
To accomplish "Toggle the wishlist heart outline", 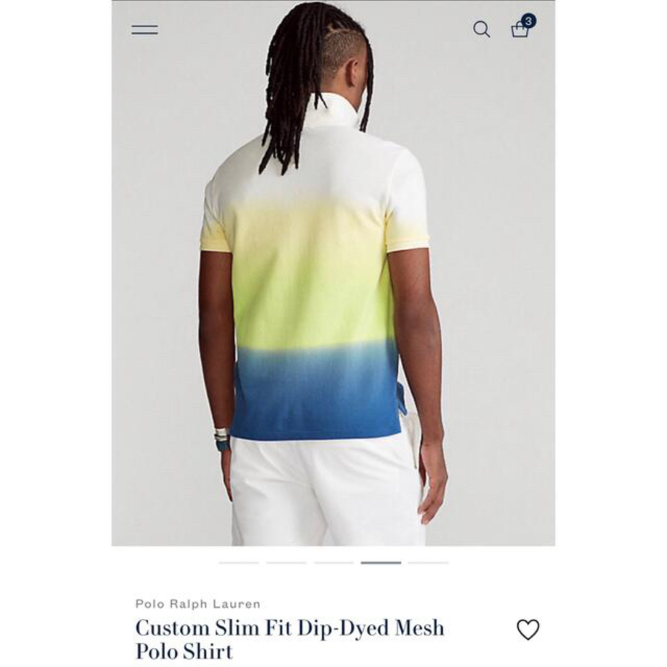I will click(528, 629).
